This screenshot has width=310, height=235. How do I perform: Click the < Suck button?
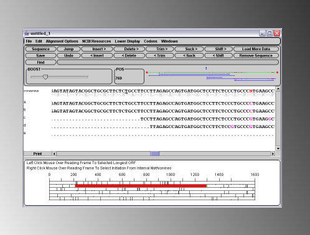click(x=189, y=55)
